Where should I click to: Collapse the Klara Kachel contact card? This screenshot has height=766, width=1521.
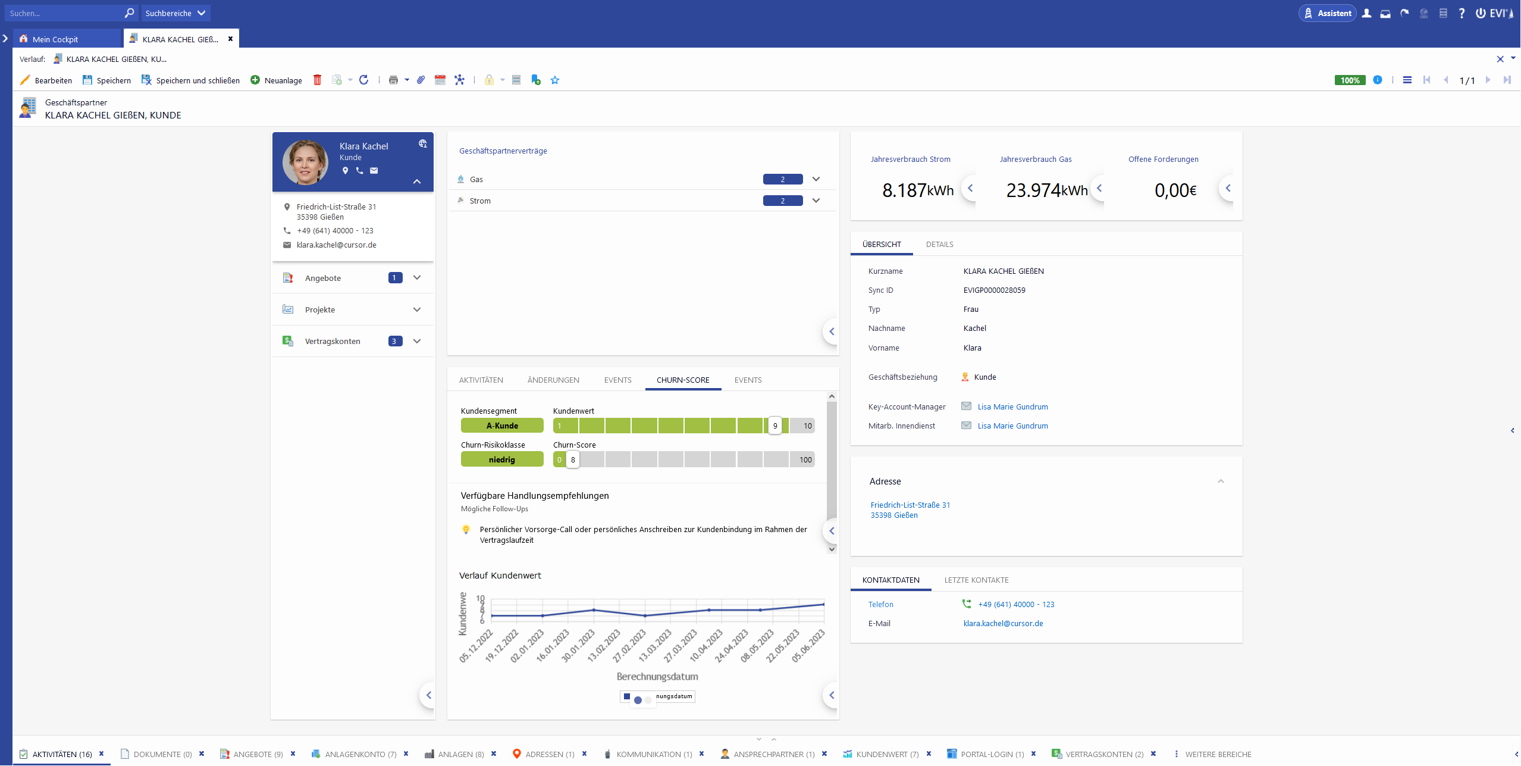[x=417, y=182]
